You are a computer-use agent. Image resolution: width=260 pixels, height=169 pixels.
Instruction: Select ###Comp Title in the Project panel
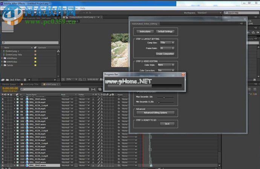pyautogui.click(x=14, y=55)
